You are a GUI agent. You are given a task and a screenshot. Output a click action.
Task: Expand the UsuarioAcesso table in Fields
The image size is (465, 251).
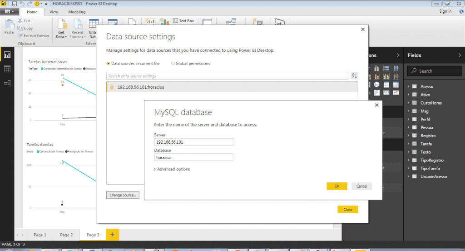(x=408, y=176)
